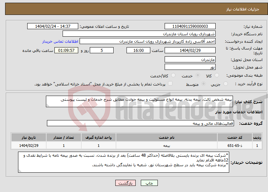Click the deadline date field 1404/02/29

(190, 50)
